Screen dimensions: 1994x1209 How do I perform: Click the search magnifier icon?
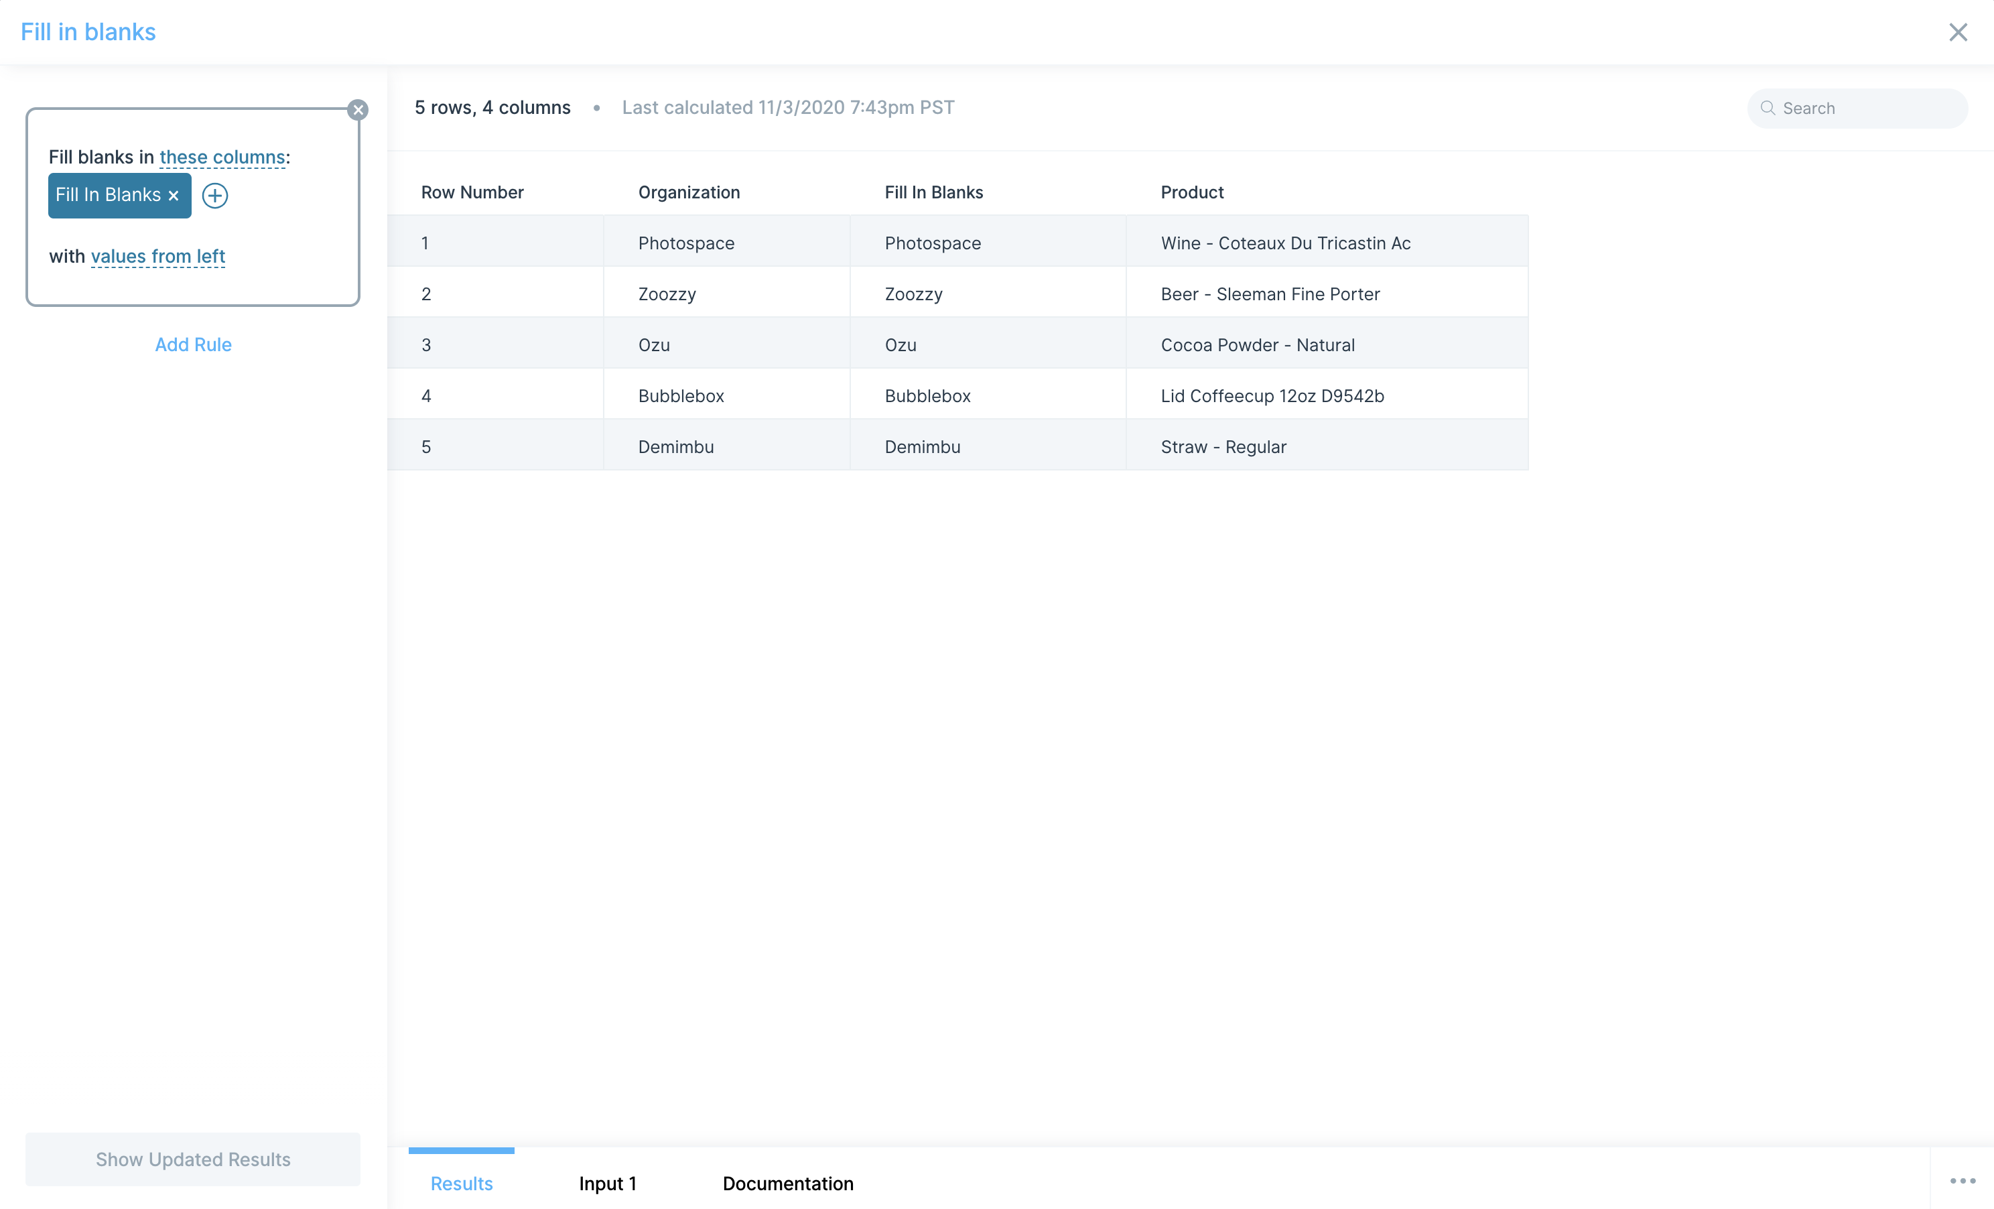click(1768, 109)
